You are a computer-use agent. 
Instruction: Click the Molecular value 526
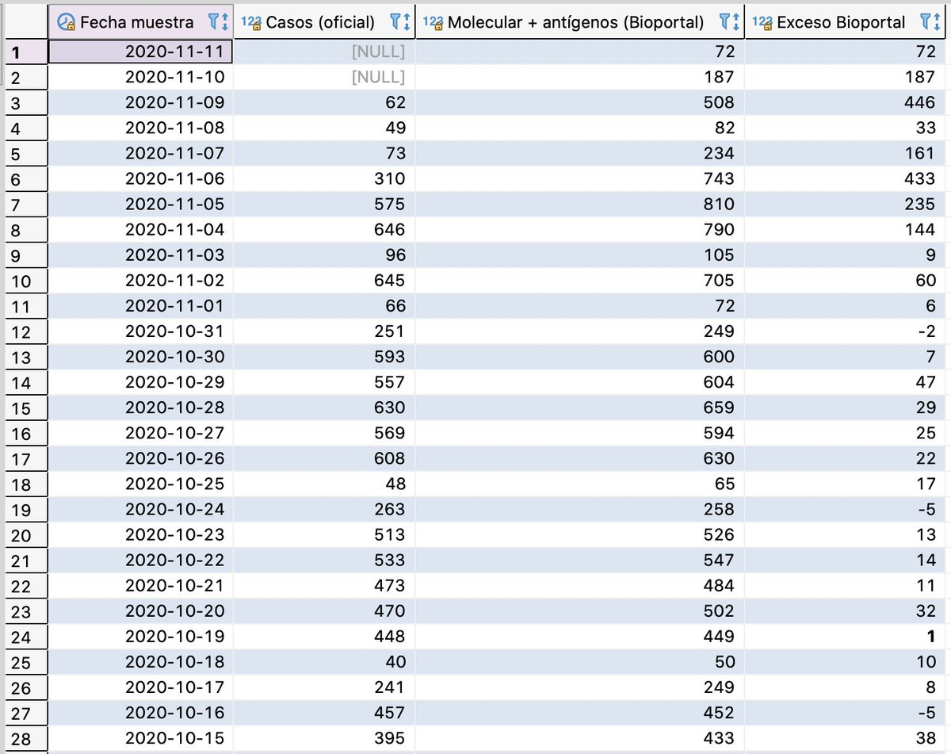click(x=580, y=535)
